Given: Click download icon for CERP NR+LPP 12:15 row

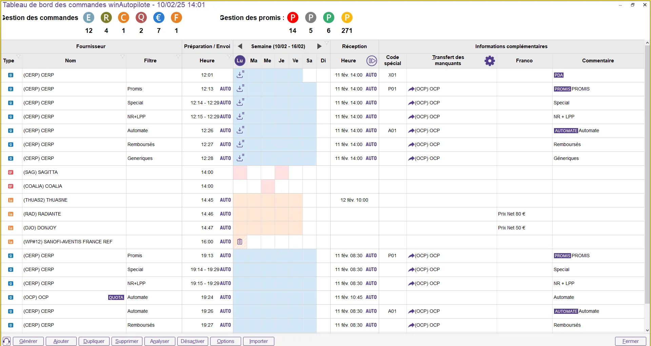Looking at the screenshot, I should [x=240, y=116].
